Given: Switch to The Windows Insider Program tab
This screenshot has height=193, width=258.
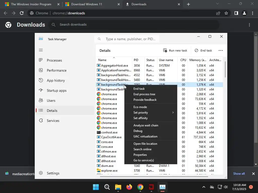Looking at the screenshot, I should [x=31, y=4].
